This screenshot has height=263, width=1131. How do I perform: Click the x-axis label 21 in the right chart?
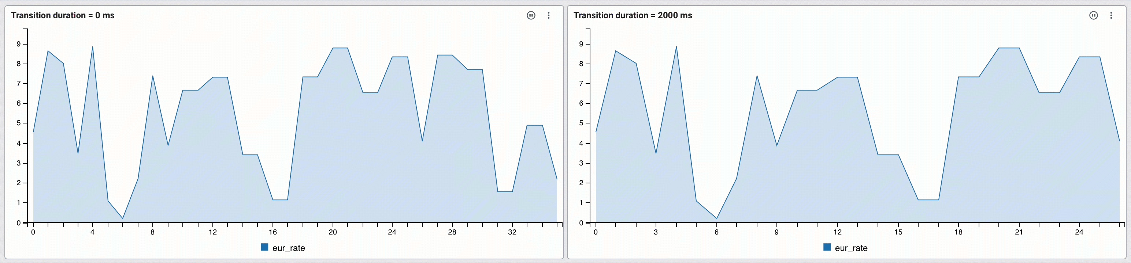[1019, 232]
